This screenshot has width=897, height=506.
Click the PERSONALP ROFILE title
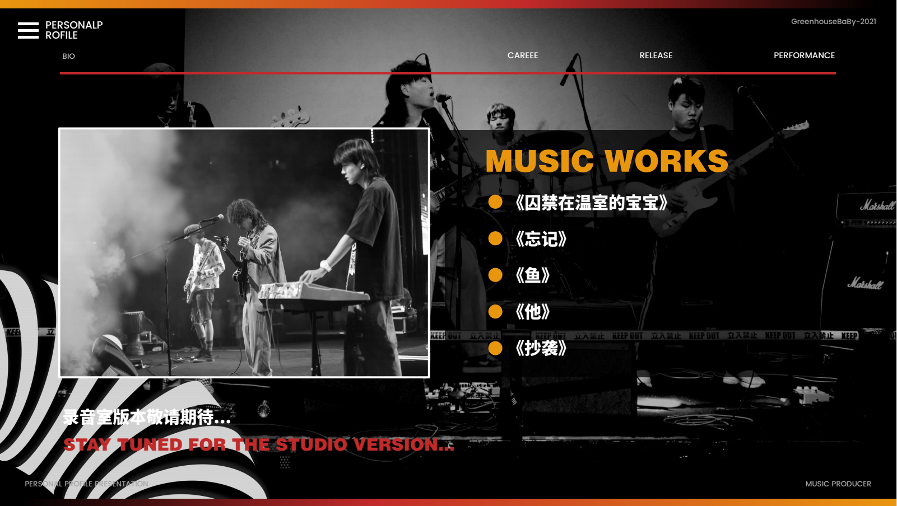pos(74,30)
